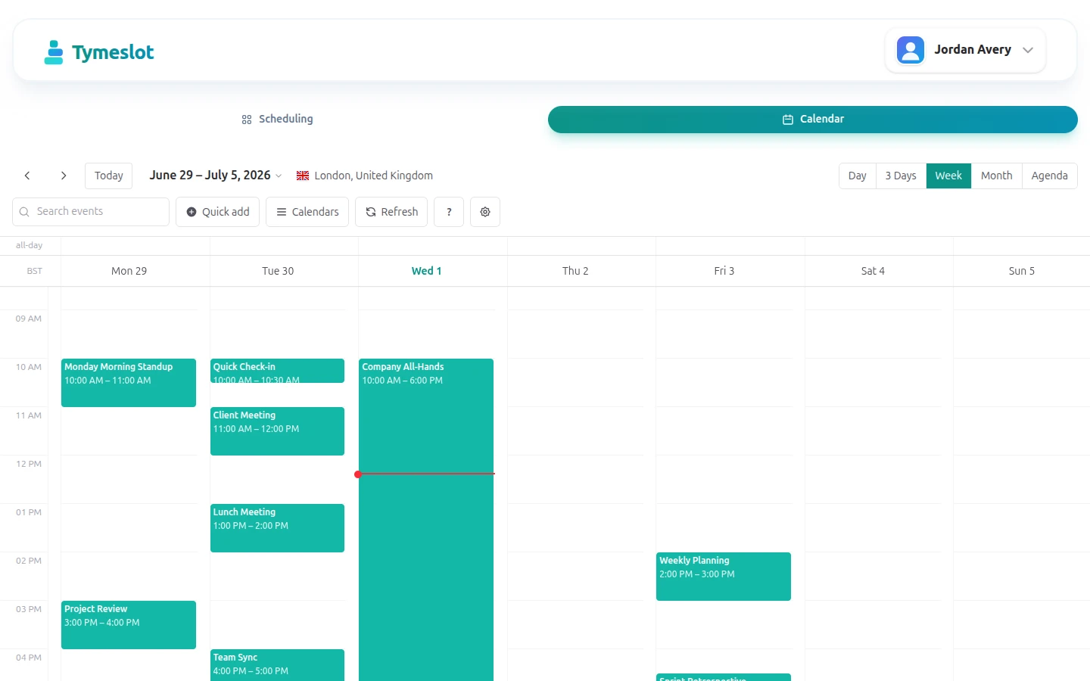The width and height of the screenshot is (1090, 681).
Task: Go to the next week
Action: click(64, 176)
